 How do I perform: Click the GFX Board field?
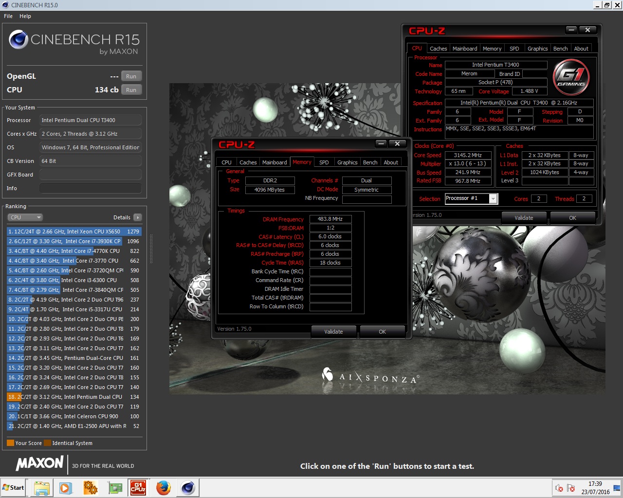coord(91,175)
